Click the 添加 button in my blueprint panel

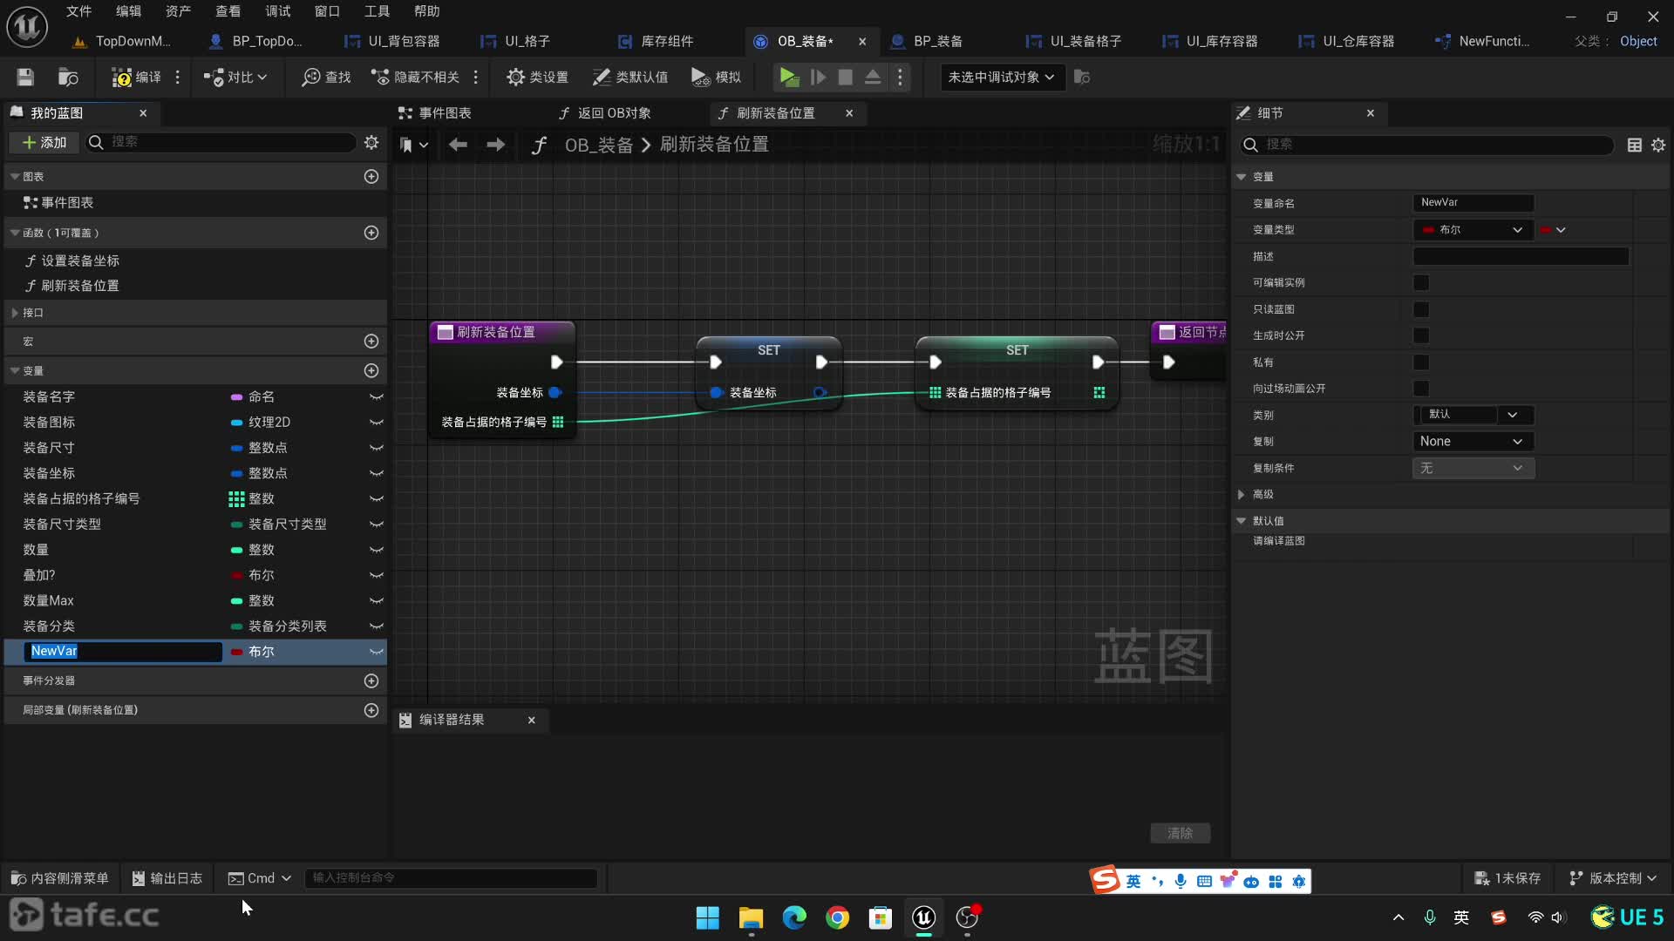tap(43, 141)
